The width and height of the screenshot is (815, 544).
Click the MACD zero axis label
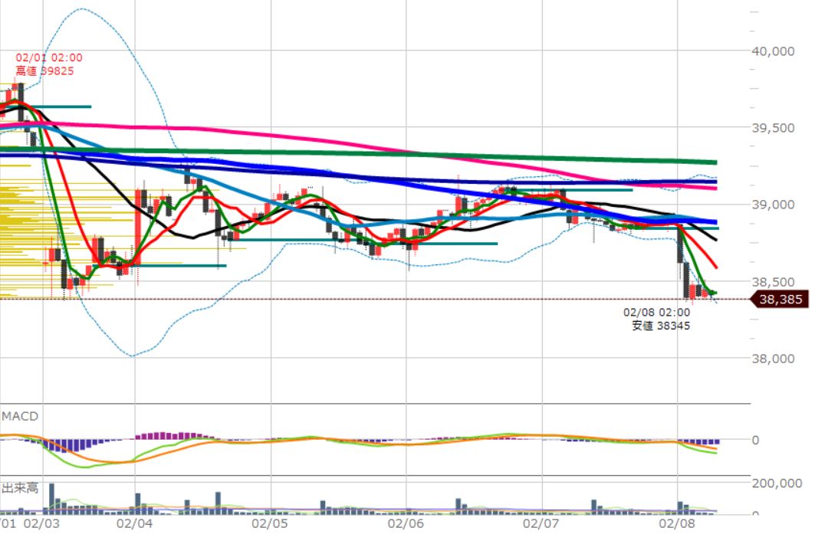point(755,440)
